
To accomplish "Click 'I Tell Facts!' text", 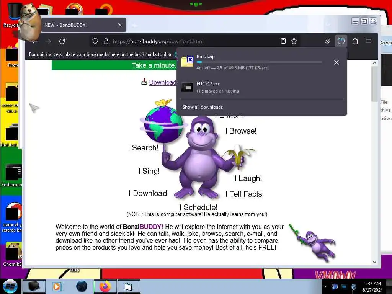I will click(245, 194).
